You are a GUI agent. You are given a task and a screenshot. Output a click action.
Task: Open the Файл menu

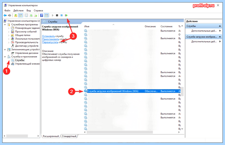pos(7,10)
